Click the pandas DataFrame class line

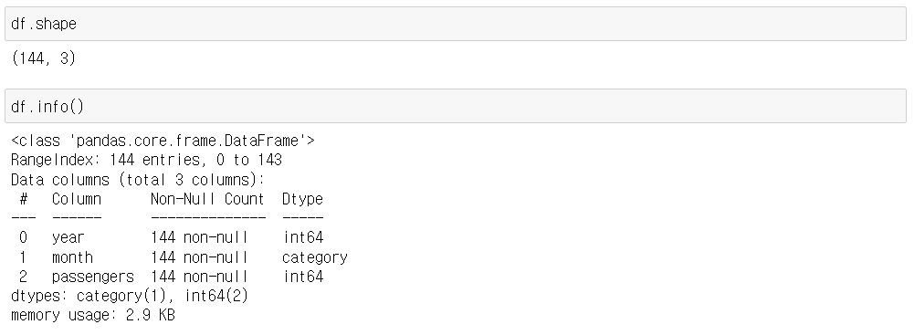[163, 141]
